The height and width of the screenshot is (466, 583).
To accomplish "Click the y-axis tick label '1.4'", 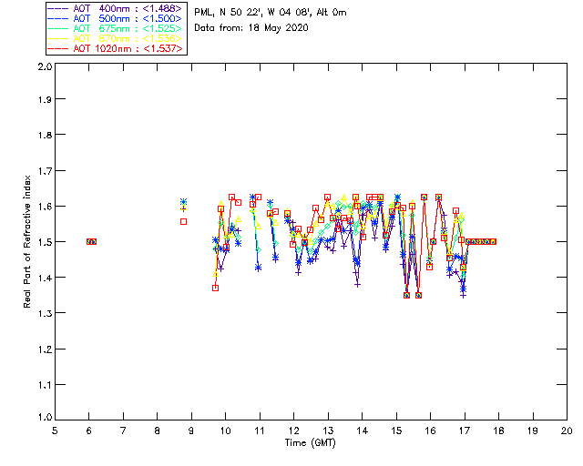I will click(x=45, y=278).
